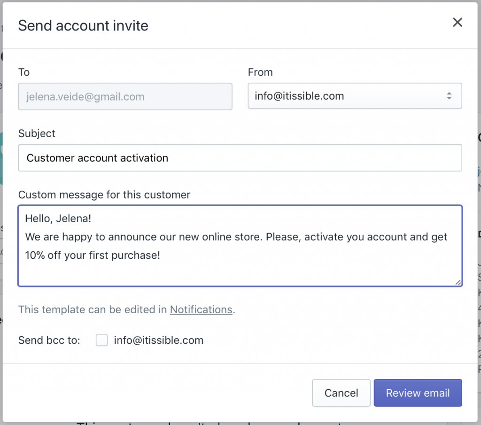
Task: Click the textarea resize grip icon
Action: 458,282
